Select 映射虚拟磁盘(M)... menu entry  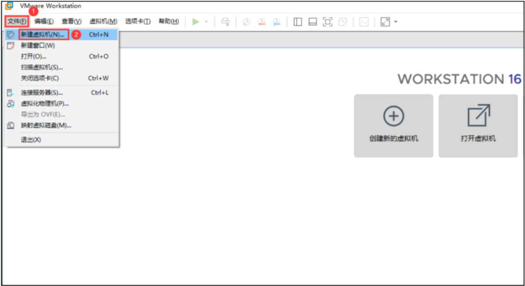coord(62,126)
